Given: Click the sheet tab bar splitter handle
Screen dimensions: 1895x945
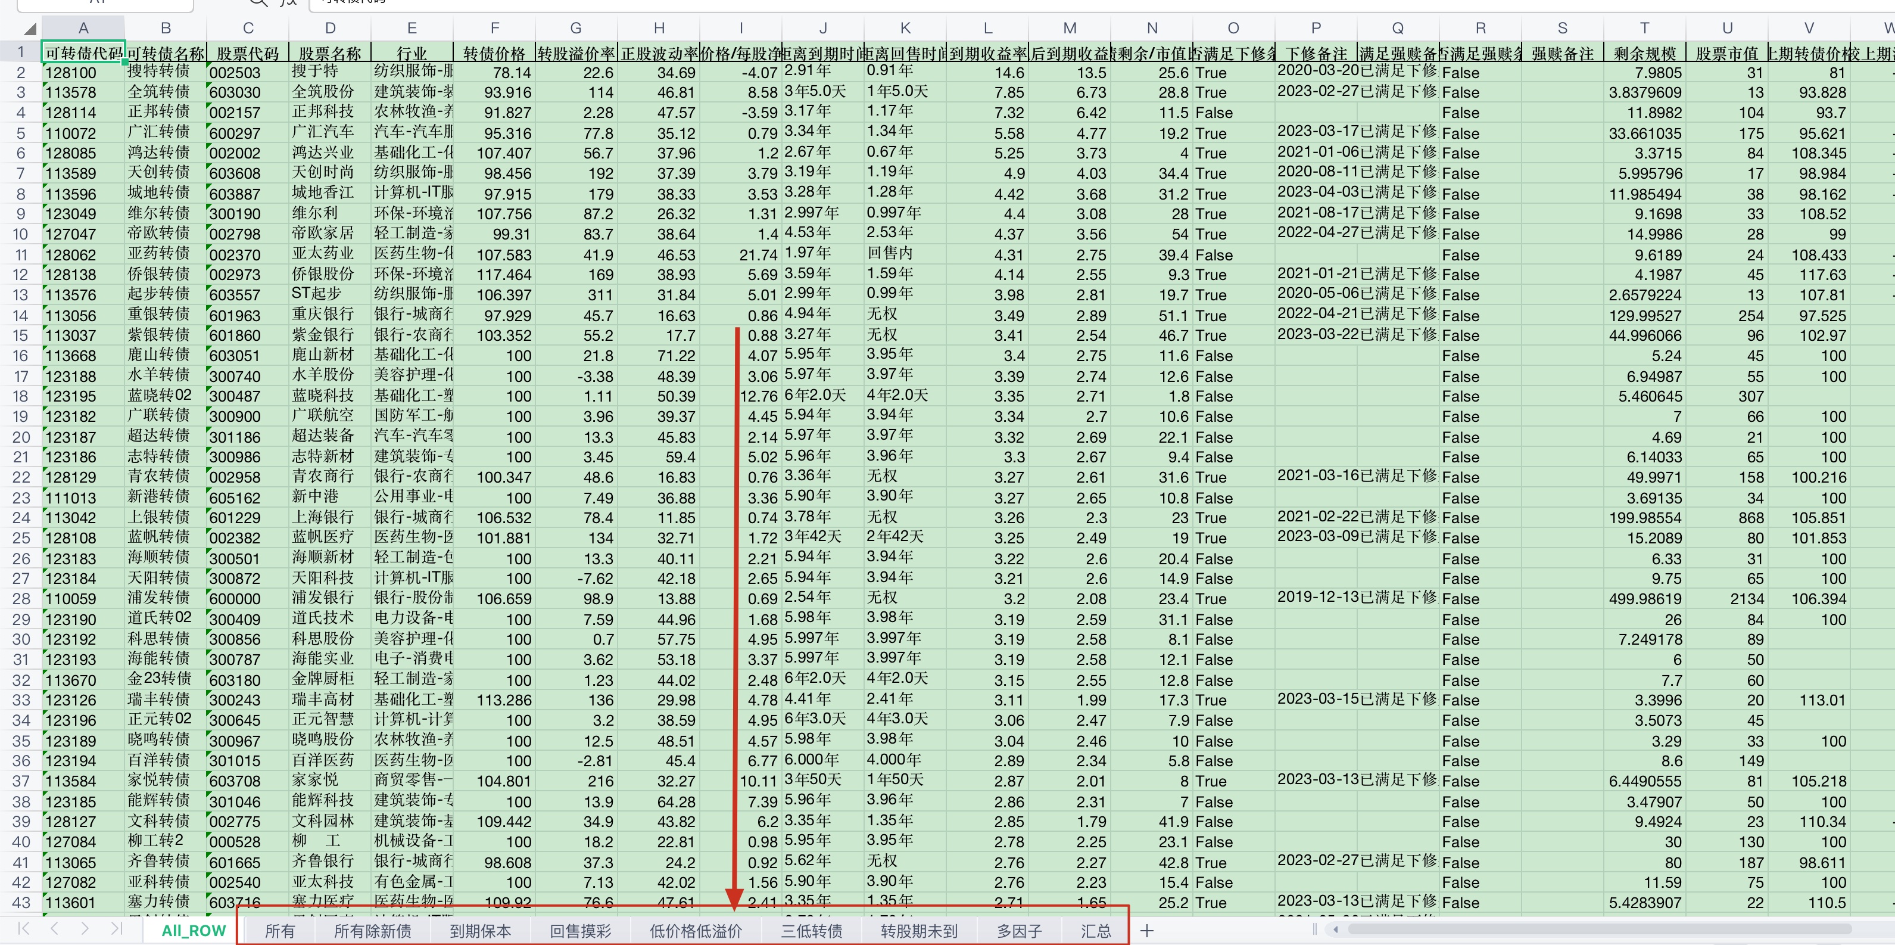Looking at the screenshot, I should pos(1316,930).
